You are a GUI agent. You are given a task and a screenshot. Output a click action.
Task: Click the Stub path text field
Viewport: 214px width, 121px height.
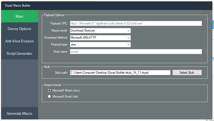pyautogui.click(x=120, y=73)
